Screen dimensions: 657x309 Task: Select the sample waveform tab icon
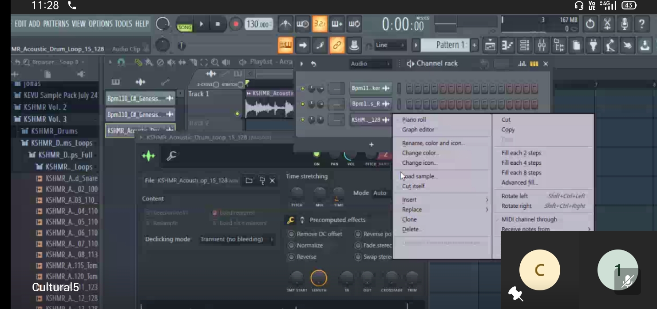149,156
